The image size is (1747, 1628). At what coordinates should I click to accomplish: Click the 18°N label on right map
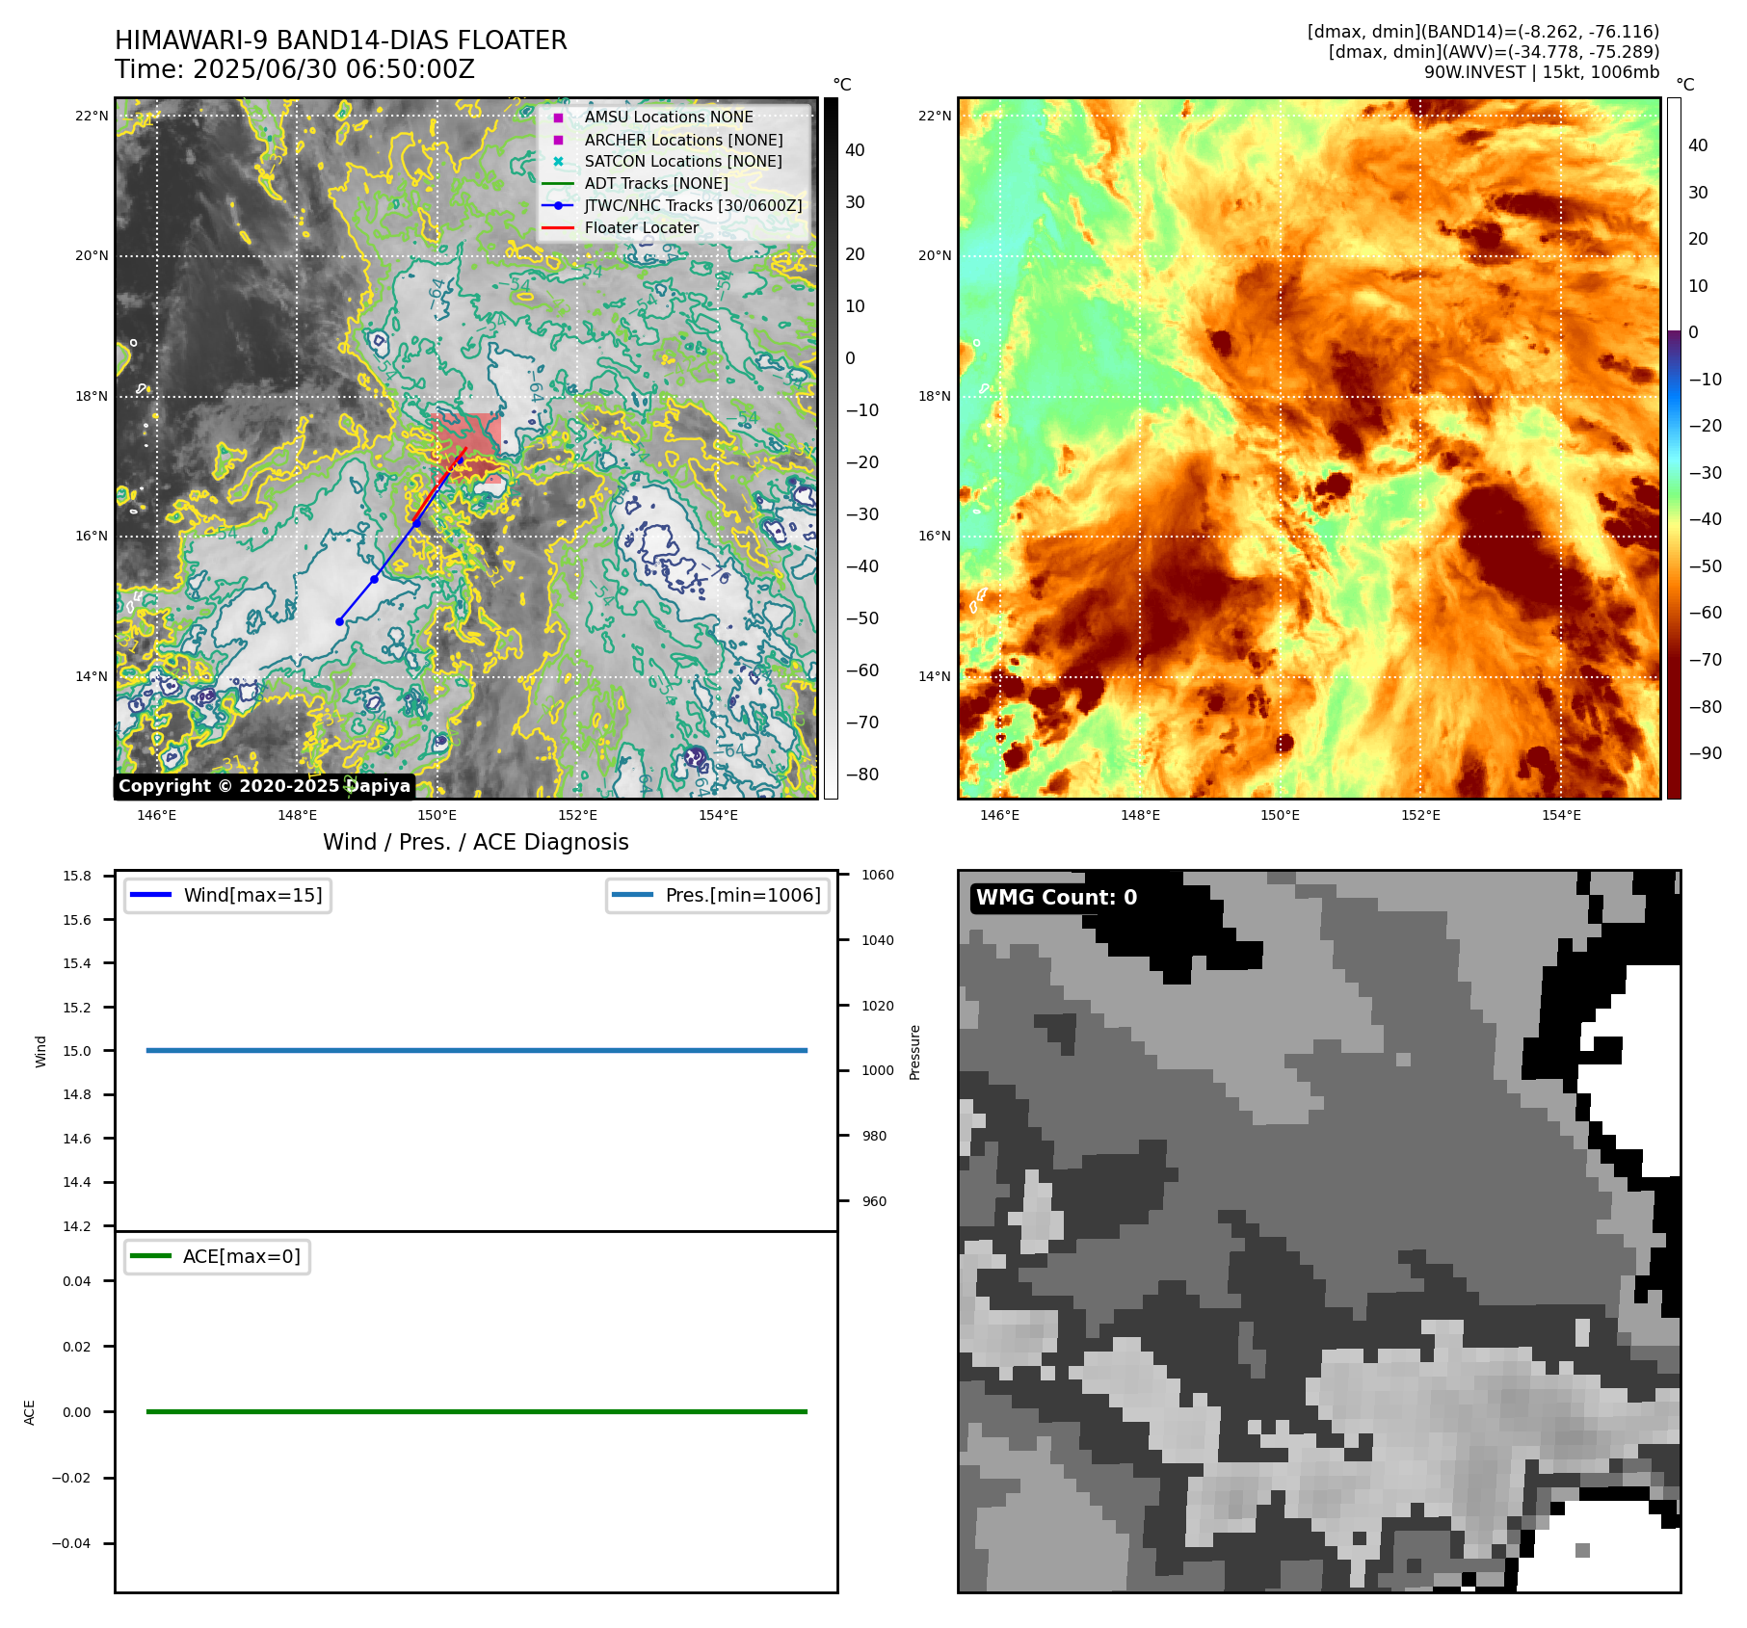[935, 396]
